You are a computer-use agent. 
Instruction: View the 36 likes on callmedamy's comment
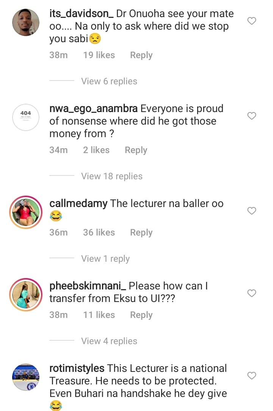99,232
